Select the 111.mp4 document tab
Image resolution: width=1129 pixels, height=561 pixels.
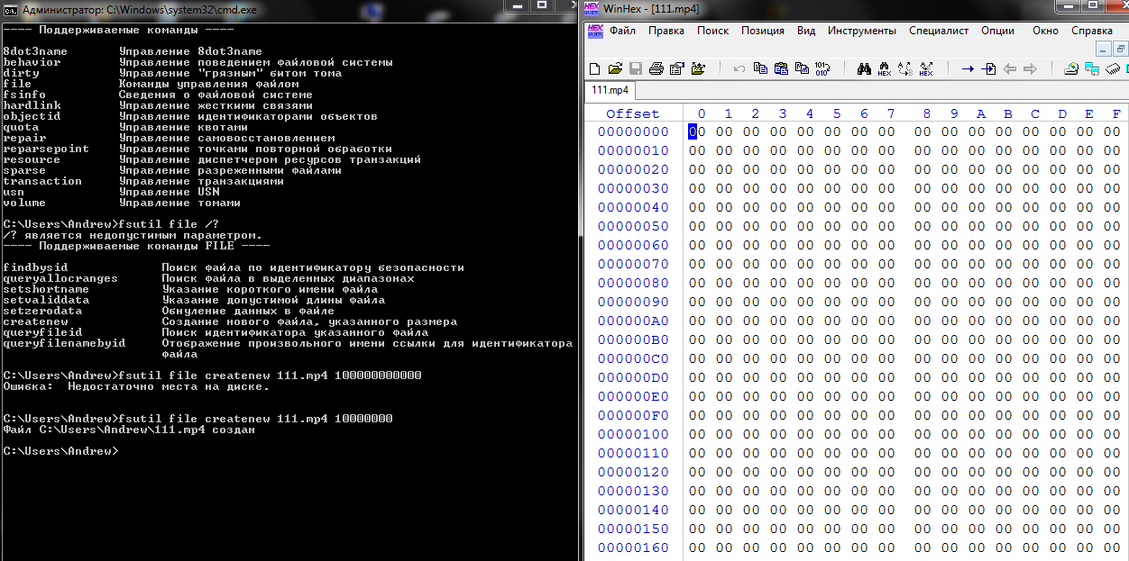point(610,91)
